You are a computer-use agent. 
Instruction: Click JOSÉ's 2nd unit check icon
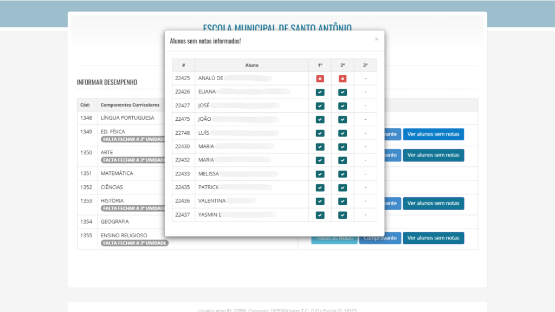(x=343, y=106)
